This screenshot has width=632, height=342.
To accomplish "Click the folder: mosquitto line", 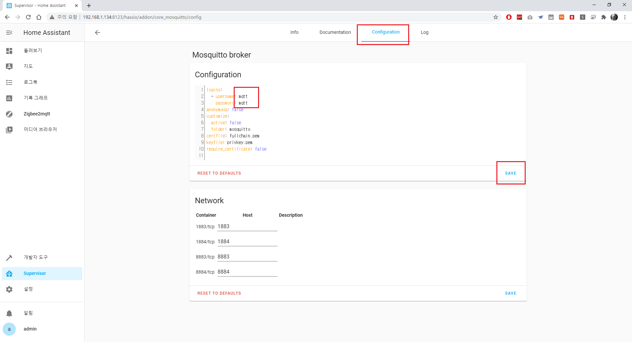I will point(230,129).
